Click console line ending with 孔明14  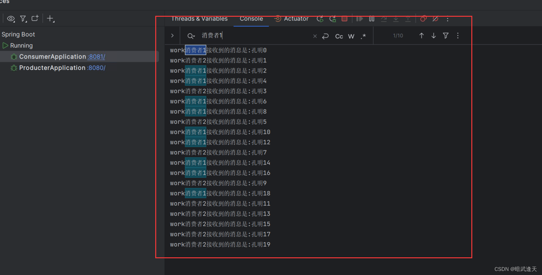pos(220,163)
